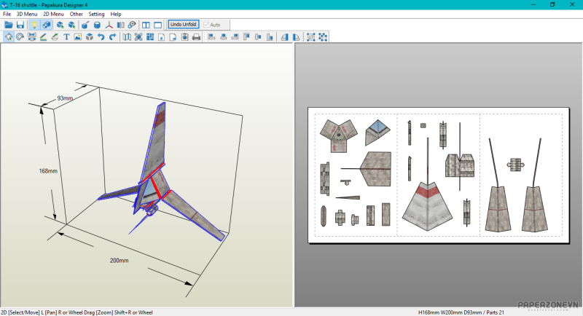Expand the Setting menu
The height and width of the screenshot is (316, 583).
[x=96, y=14]
